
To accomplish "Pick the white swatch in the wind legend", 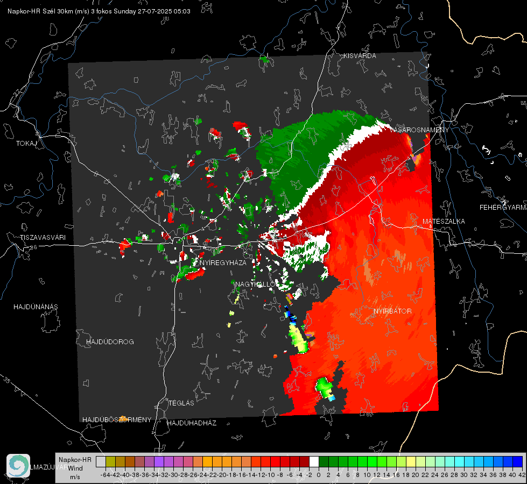I will [x=314, y=461].
